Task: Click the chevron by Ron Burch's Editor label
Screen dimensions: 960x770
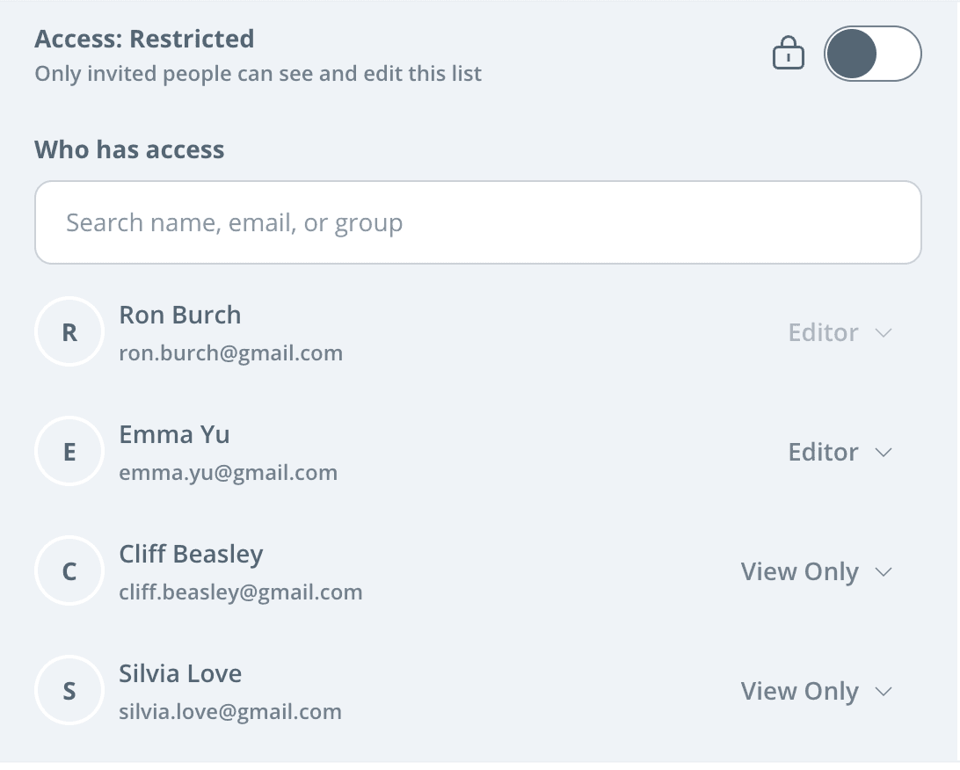Action: pos(883,333)
